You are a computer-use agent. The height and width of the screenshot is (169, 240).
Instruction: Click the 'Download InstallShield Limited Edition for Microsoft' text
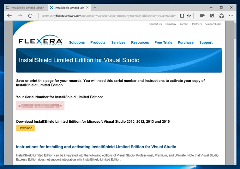coord(93,122)
